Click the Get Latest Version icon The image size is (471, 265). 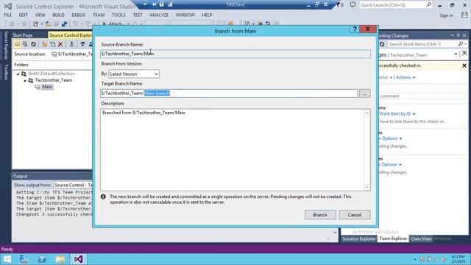71,44
